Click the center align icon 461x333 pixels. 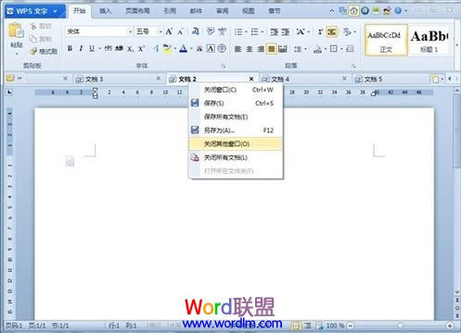pyautogui.click(x=250, y=49)
